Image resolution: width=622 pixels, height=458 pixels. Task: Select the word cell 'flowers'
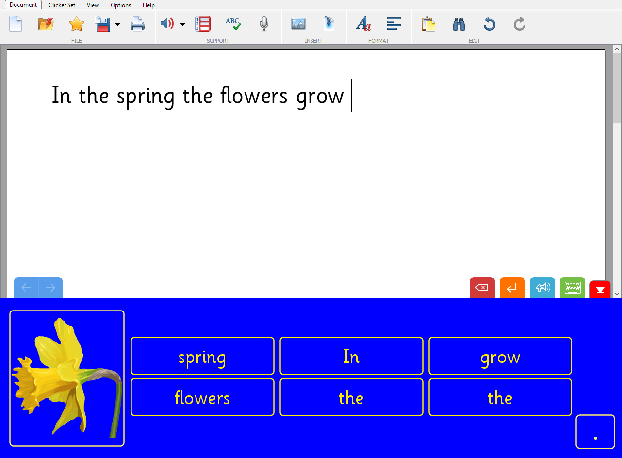click(x=202, y=397)
